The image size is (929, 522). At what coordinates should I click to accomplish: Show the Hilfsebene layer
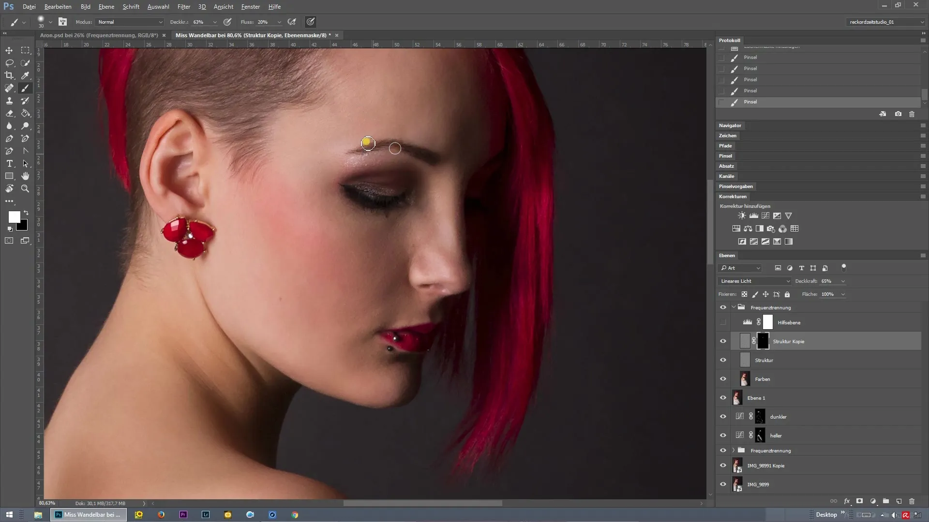pos(723,322)
